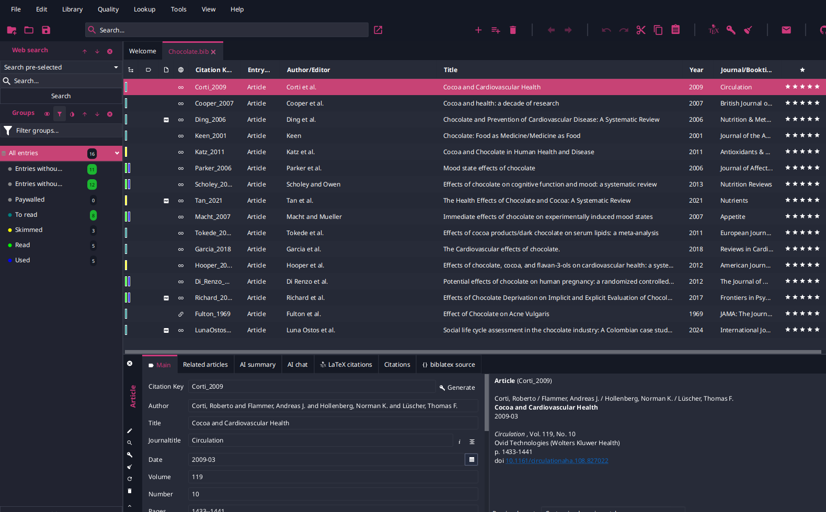Viewport: 826px width, 512px height.
Task: Copy the entry with the toolbar copy icon
Action: pos(658,30)
